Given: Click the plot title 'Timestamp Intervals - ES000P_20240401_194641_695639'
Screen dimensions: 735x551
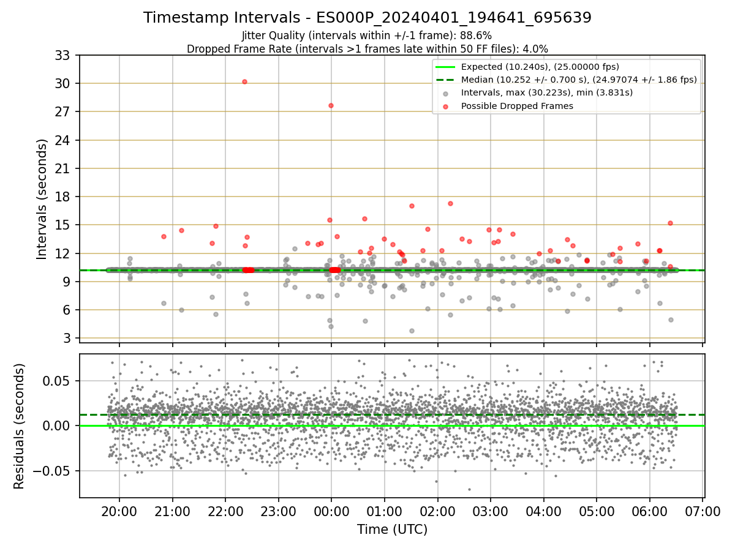Looking at the screenshot, I should point(367,18).
